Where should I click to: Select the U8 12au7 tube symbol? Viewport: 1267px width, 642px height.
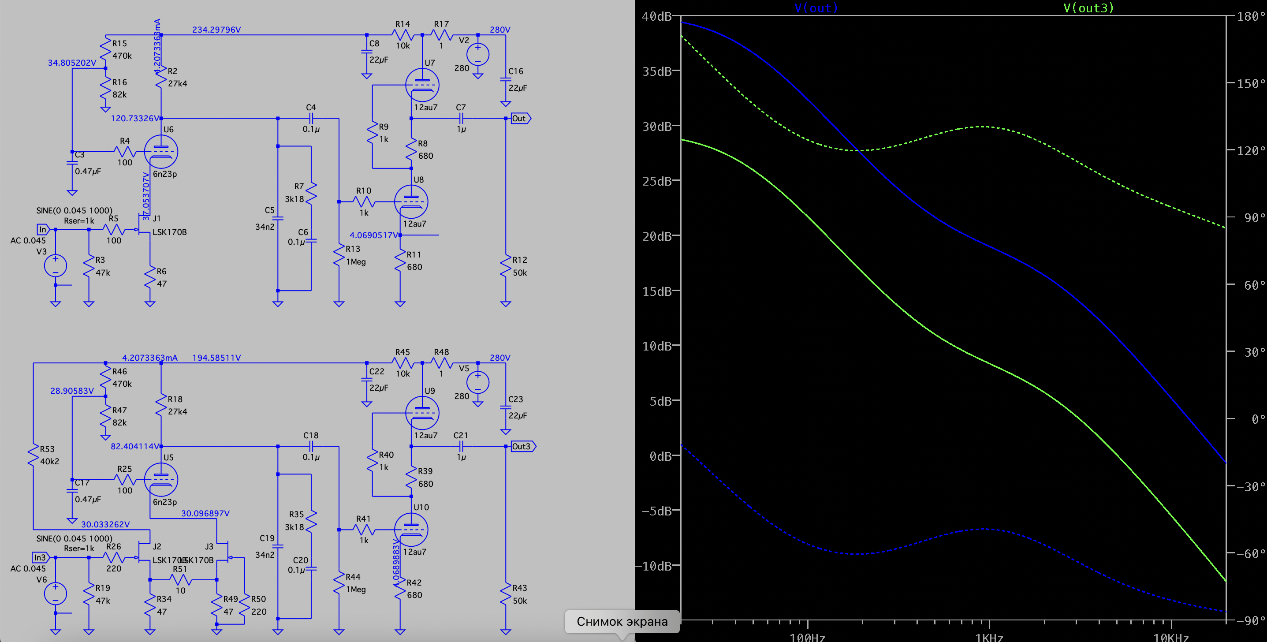[411, 202]
